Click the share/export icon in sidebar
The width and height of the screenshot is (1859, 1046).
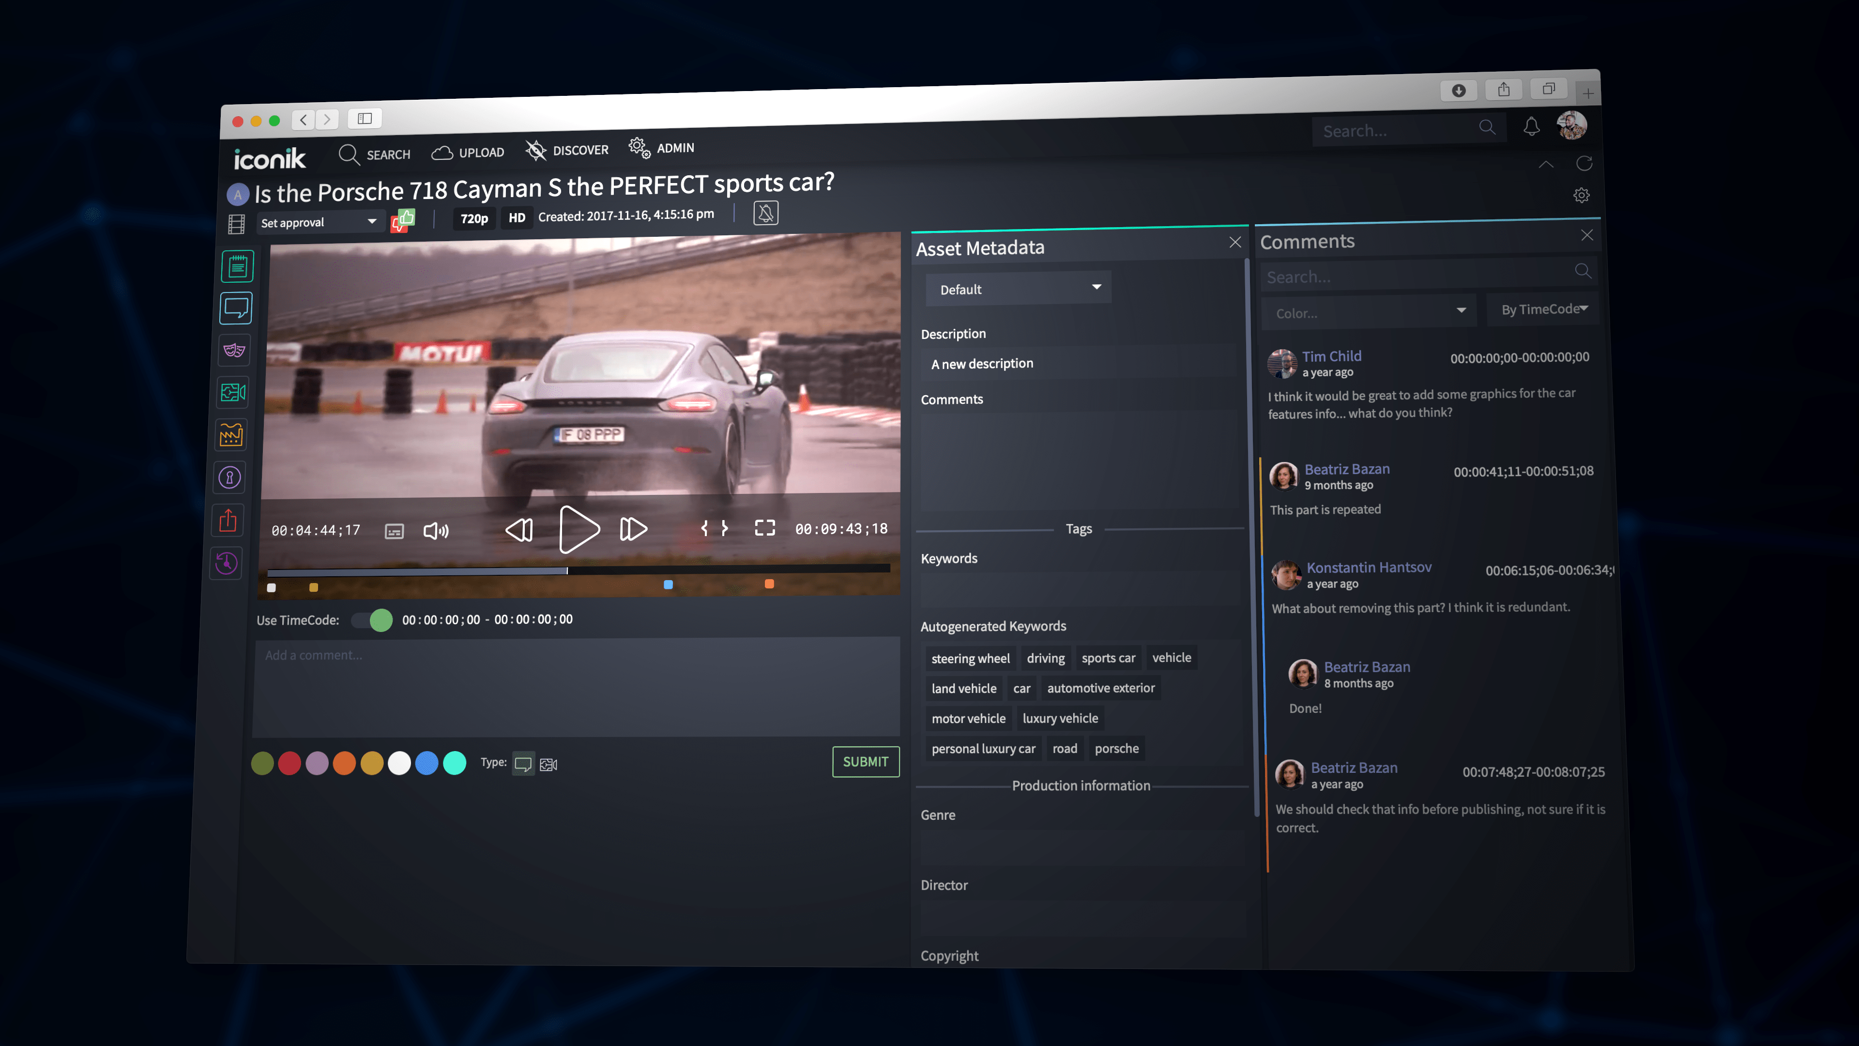pyautogui.click(x=228, y=520)
